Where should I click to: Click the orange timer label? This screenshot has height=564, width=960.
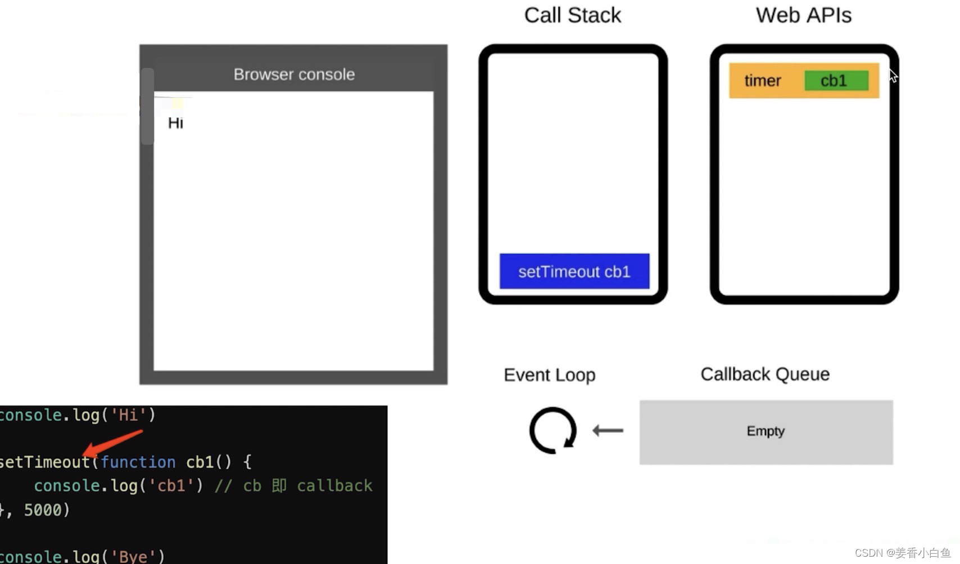pyautogui.click(x=763, y=80)
